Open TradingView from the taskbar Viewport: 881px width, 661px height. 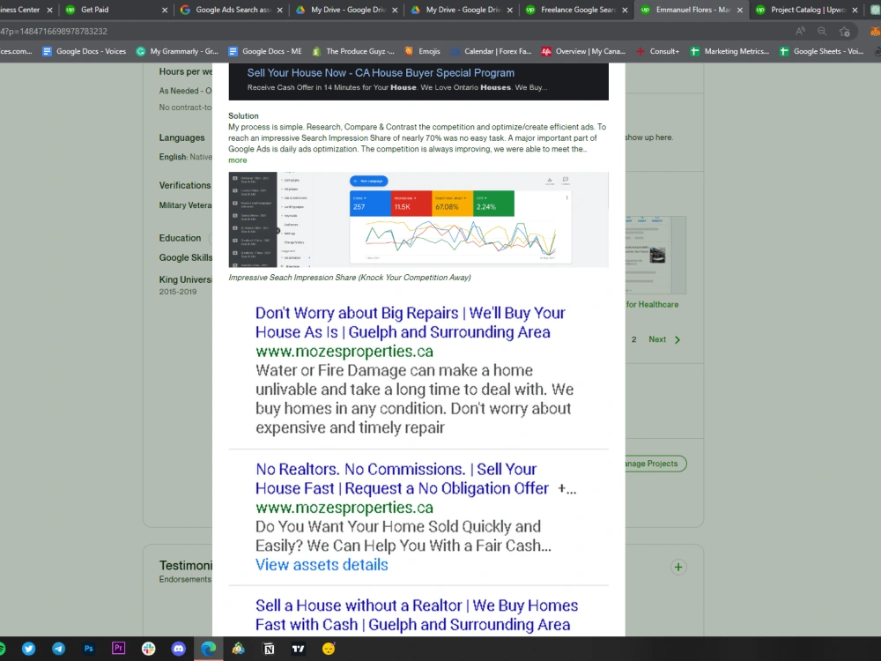click(x=299, y=649)
